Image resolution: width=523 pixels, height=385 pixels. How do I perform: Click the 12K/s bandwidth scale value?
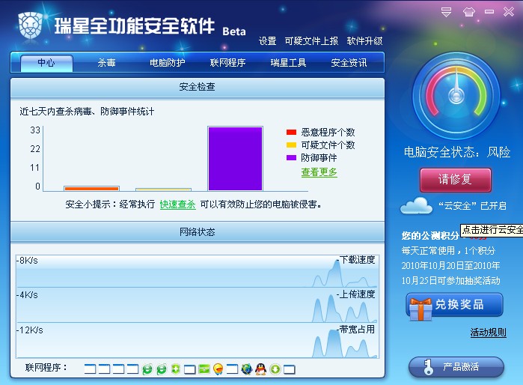[31, 330]
